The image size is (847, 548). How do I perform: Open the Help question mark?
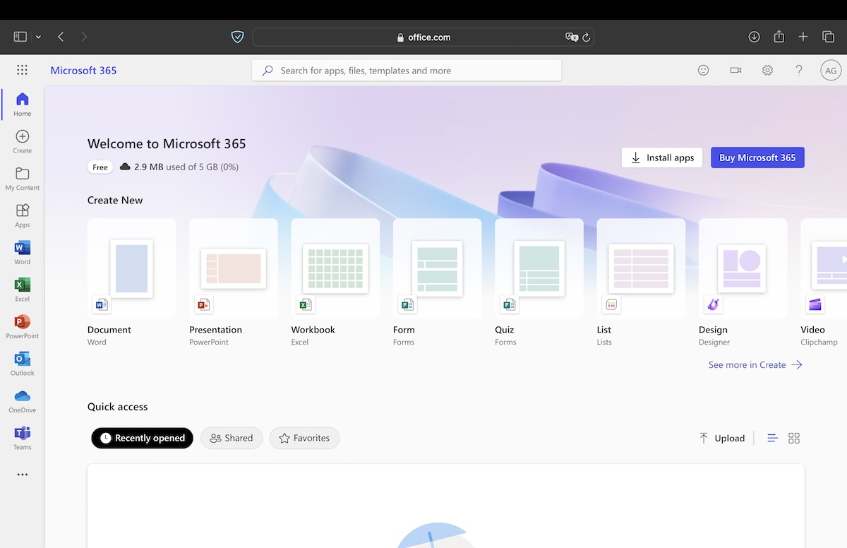coord(799,70)
